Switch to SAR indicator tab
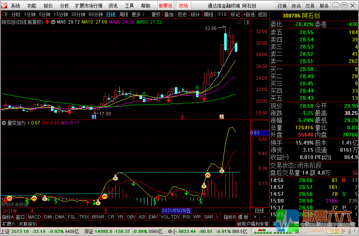The image size is (359, 236). [x=208, y=217]
